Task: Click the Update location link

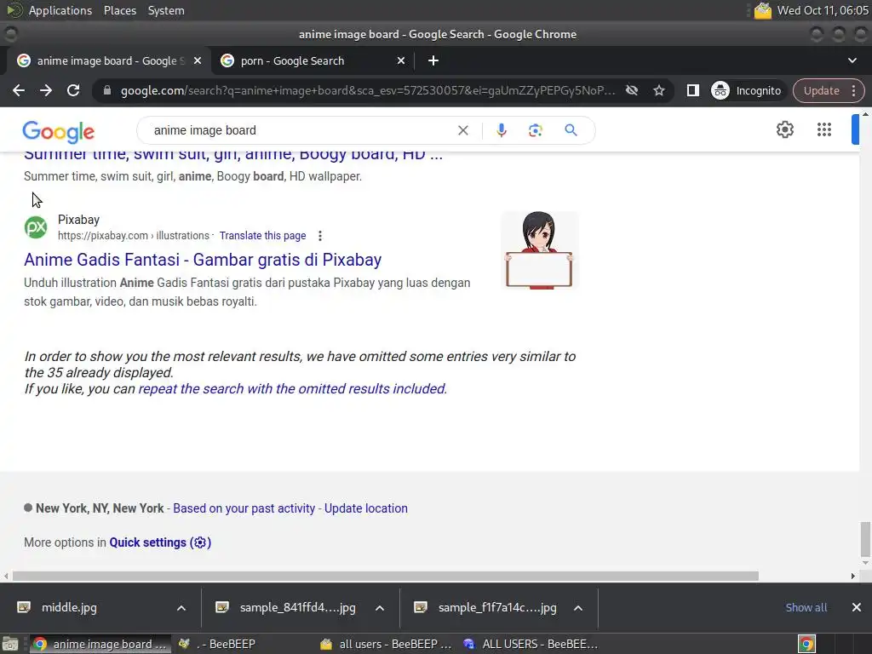Action: tap(366, 508)
